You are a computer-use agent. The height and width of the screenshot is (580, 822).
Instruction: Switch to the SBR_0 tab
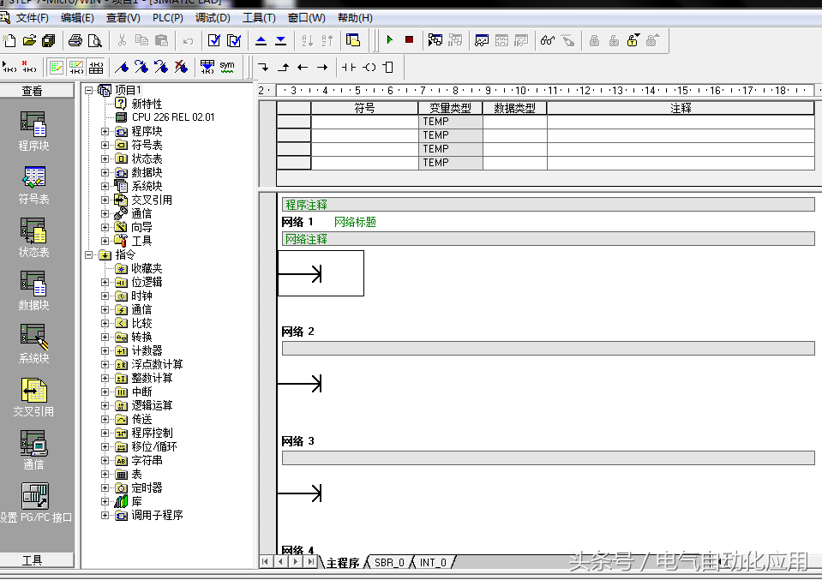pyautogui.click(x=389, y=563)
